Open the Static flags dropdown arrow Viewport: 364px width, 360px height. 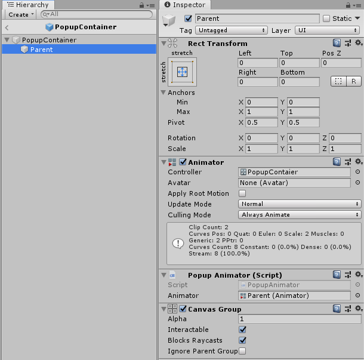pos(357,18)
